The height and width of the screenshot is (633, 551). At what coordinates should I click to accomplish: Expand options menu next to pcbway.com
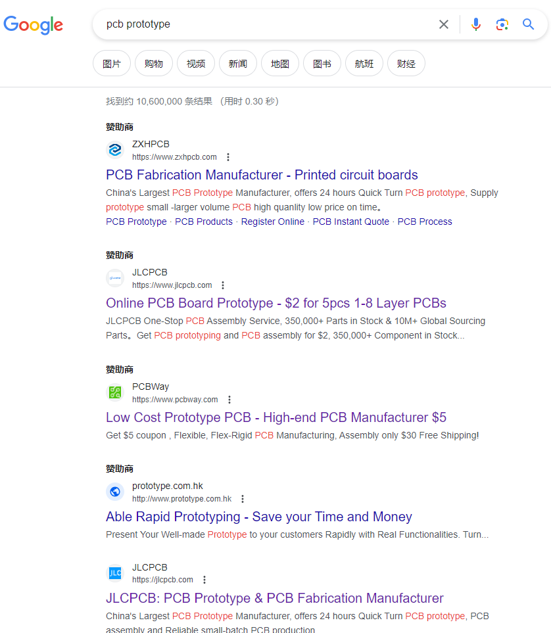(x=229, y=400)
